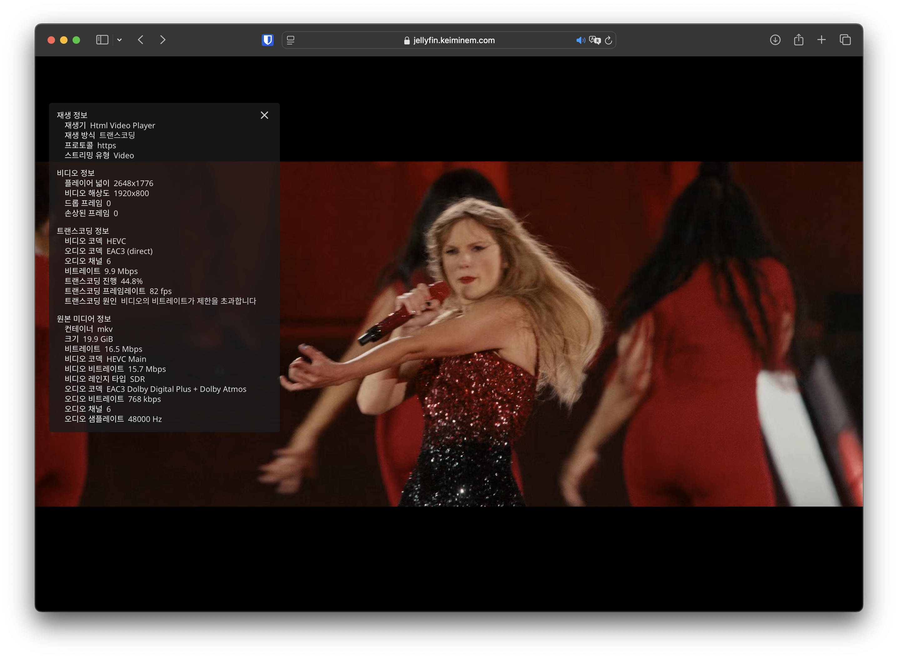Enter full screen with the green button
This screenshot has width=898, height=658.
77,40
